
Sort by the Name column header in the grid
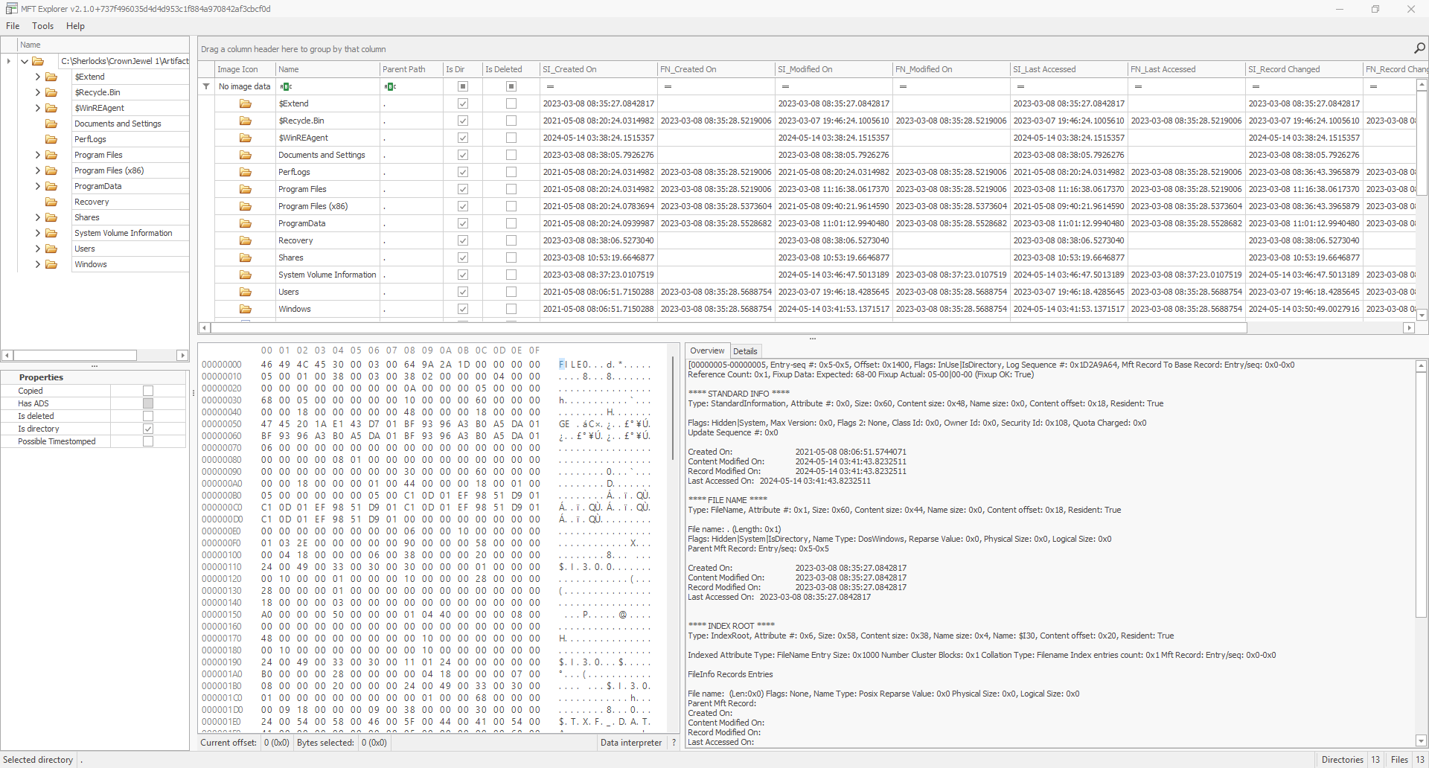point(327,69)
